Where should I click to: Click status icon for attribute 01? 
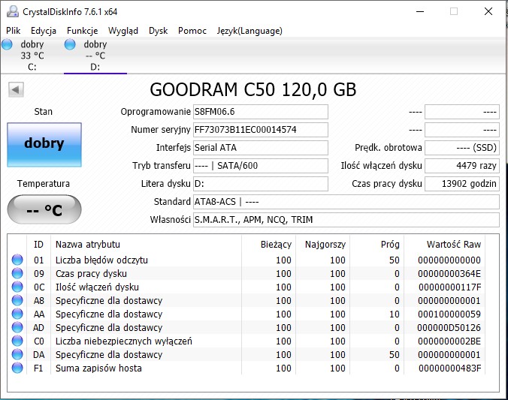[17, 260]
